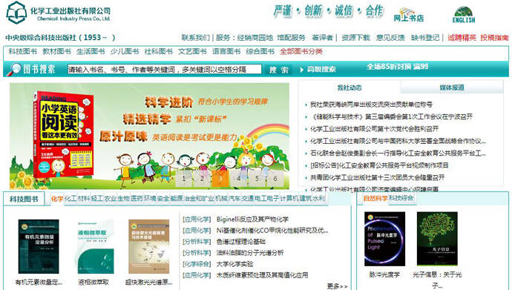
Task: Open 著译者 link
Action: coord(322,38)
